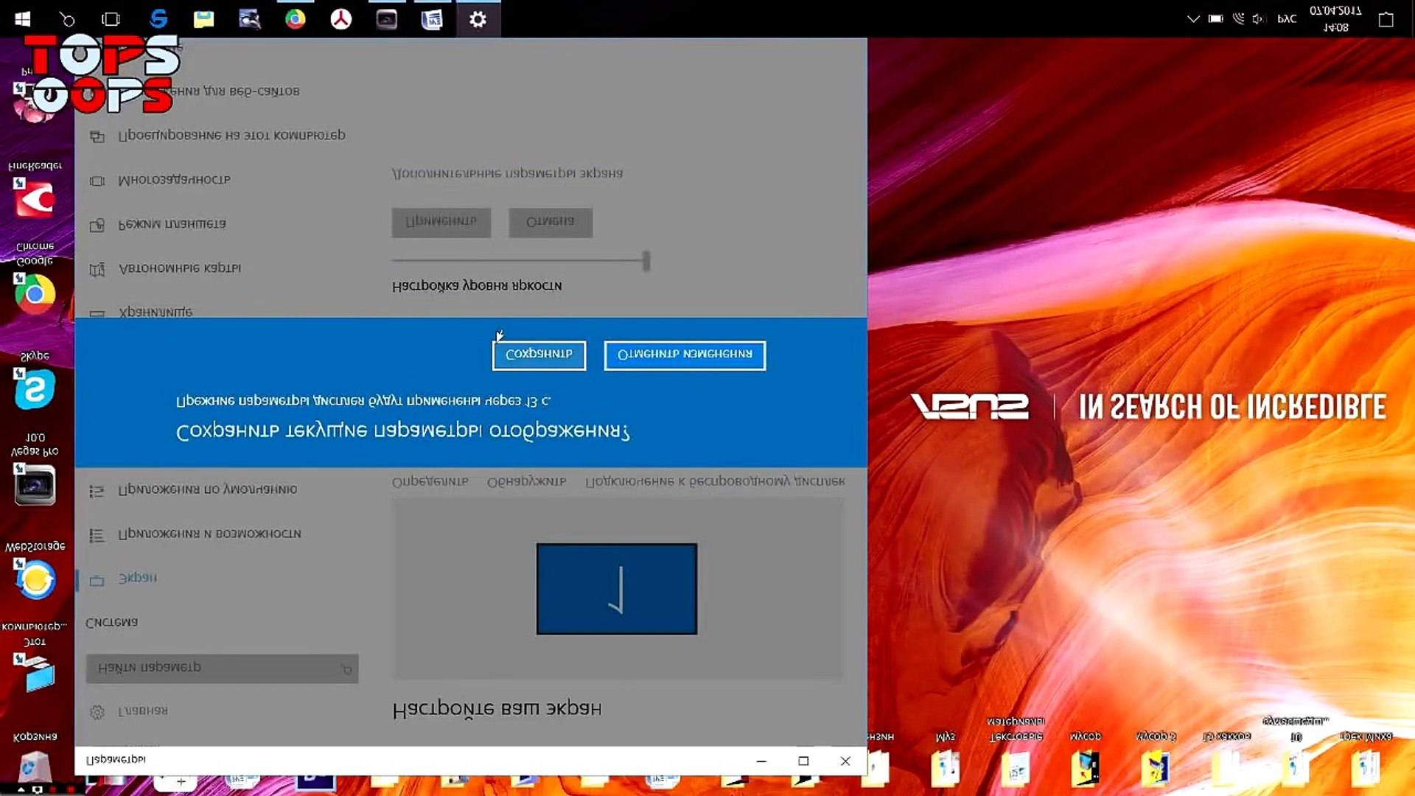Open Google Chrome from the taskbar
Viewport: 1415px width, 796px height.
coord(296,18)
